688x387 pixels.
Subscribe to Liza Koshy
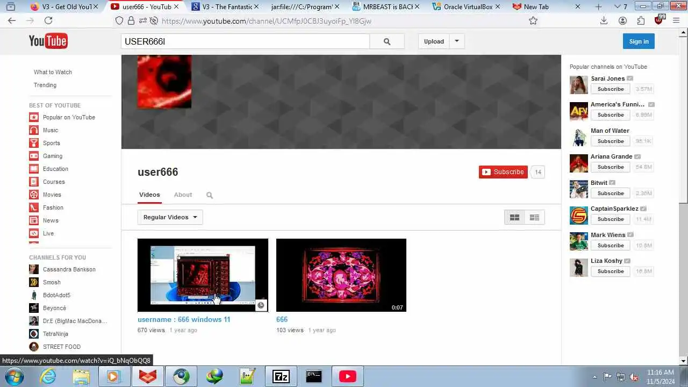click(x=611, y=271)
